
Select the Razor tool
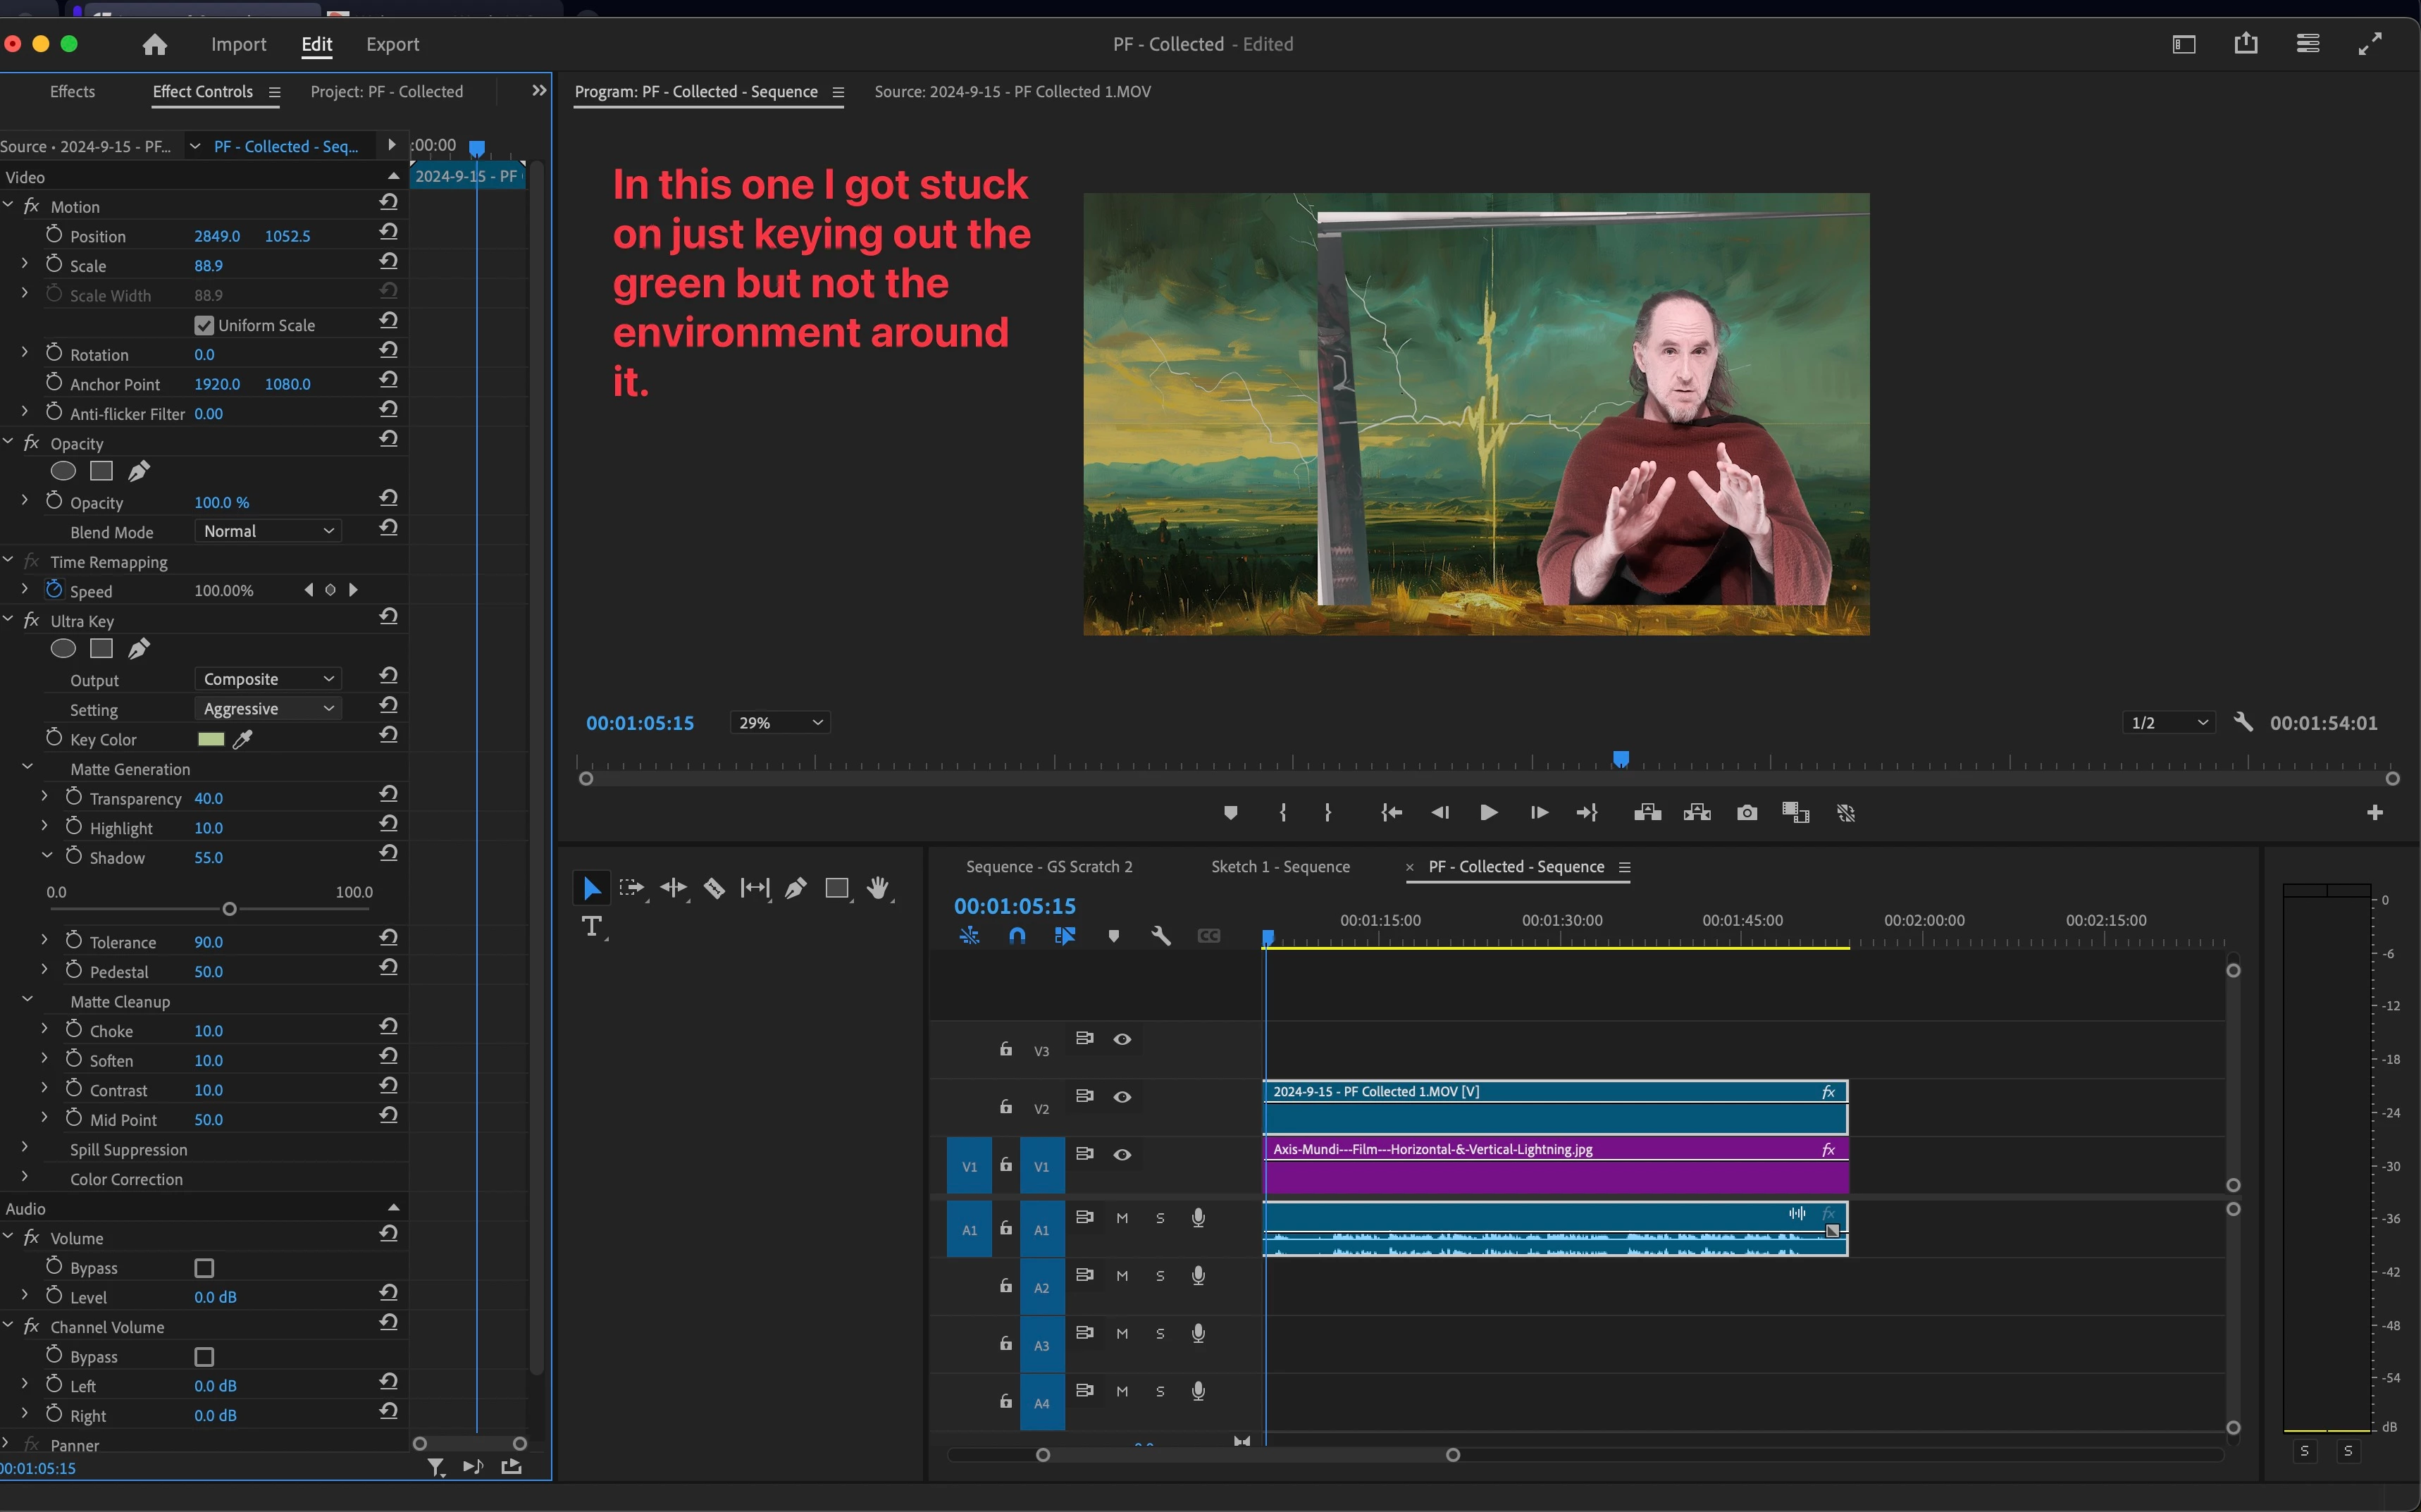tap(714, 888)
